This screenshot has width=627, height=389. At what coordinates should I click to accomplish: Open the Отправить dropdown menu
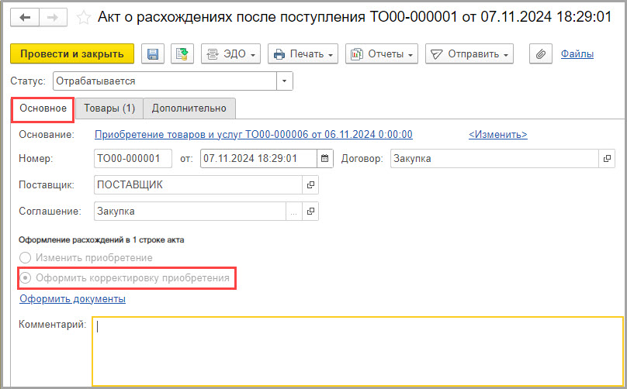click(469, 54)
